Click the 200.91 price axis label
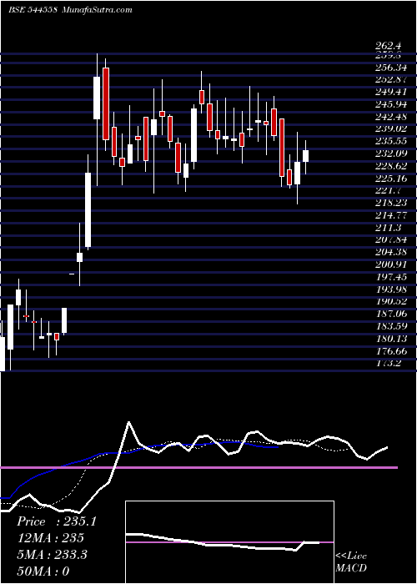Viewport: 417px width, 584px height. tap(391, 264)
